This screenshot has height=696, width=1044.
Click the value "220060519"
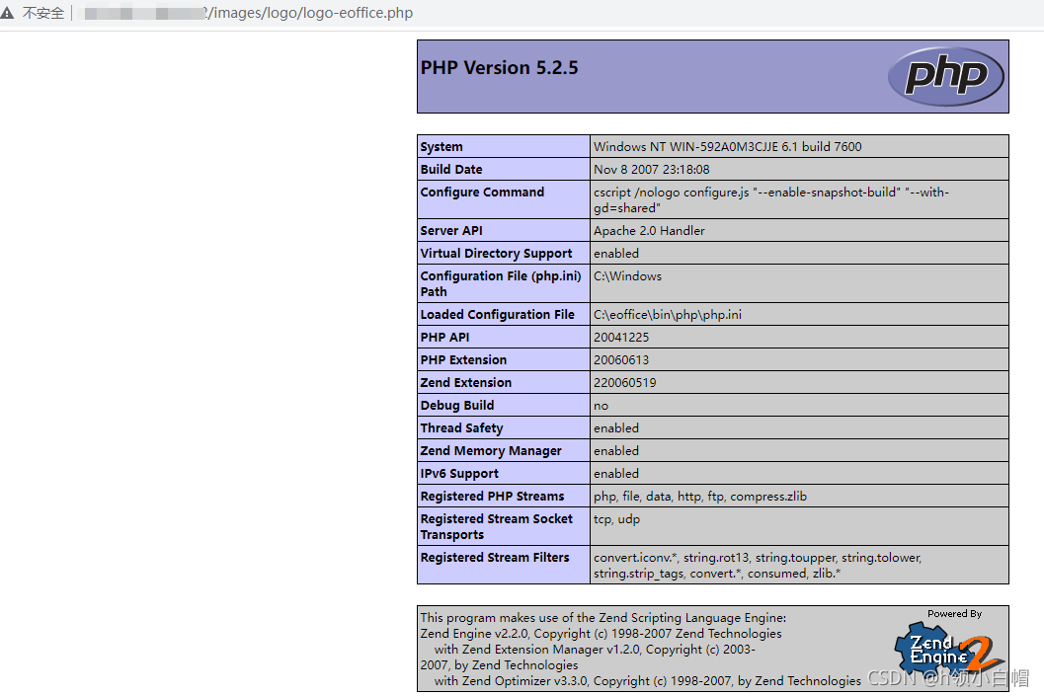coord(624,382)
